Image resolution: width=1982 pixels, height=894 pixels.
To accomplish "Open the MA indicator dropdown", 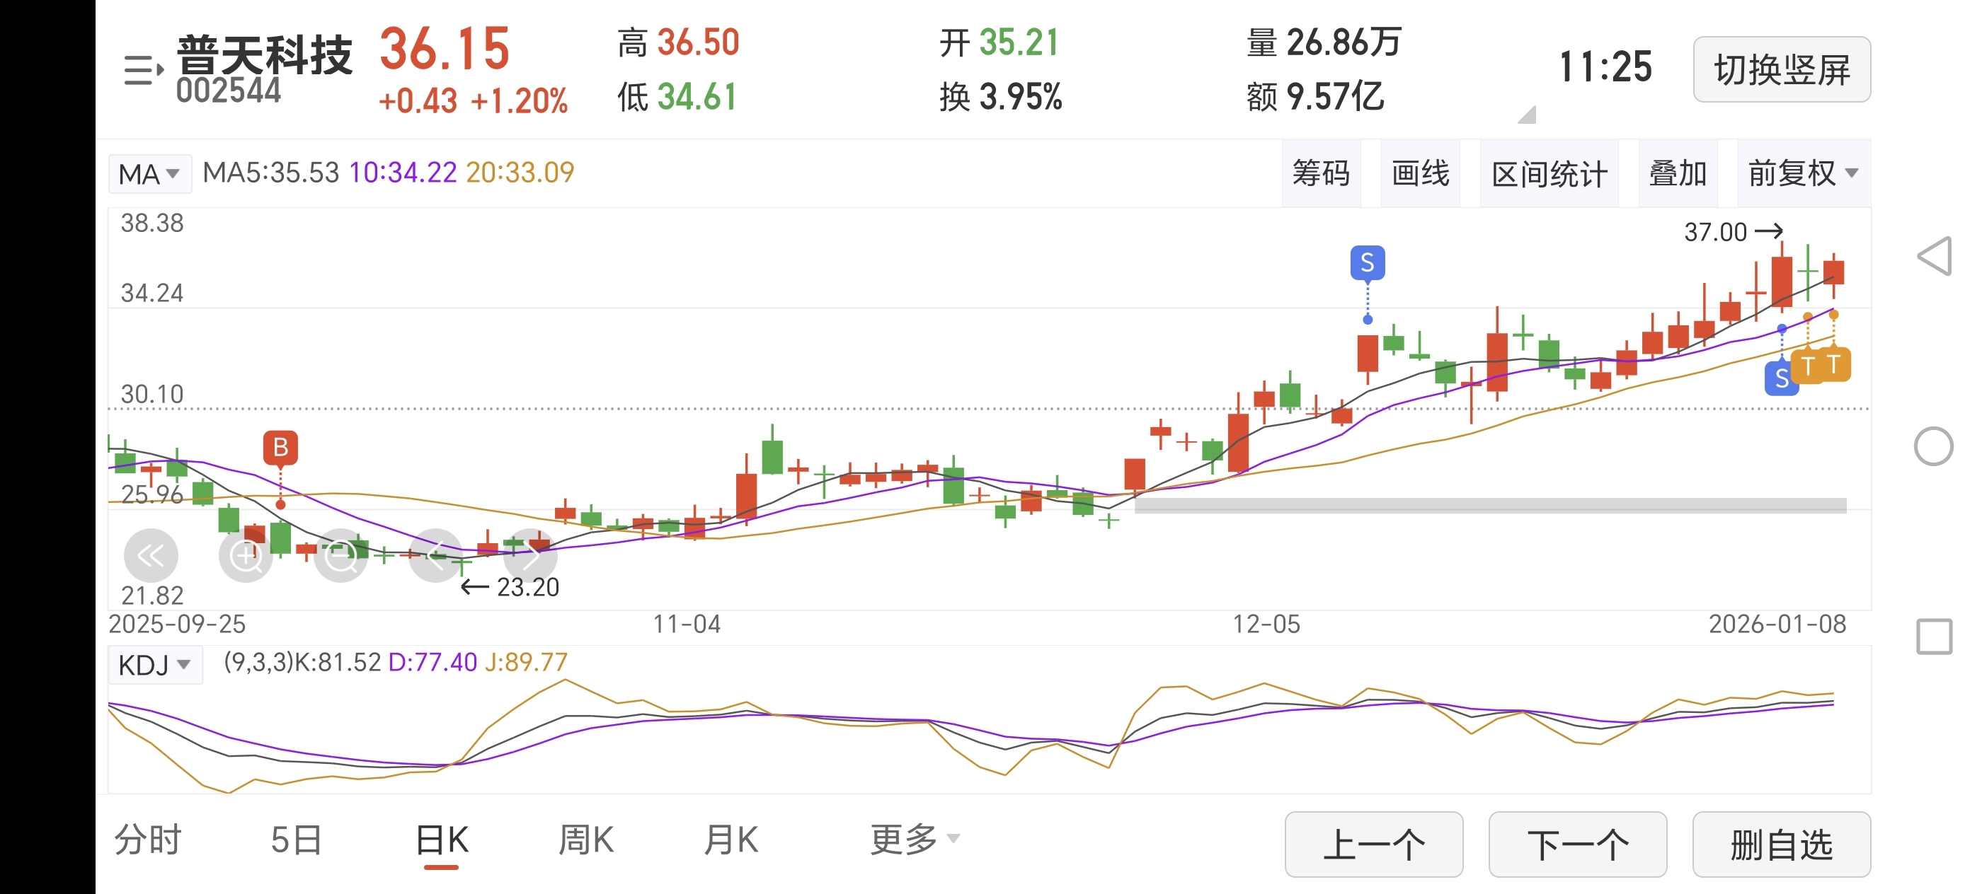I will (149, 174).
